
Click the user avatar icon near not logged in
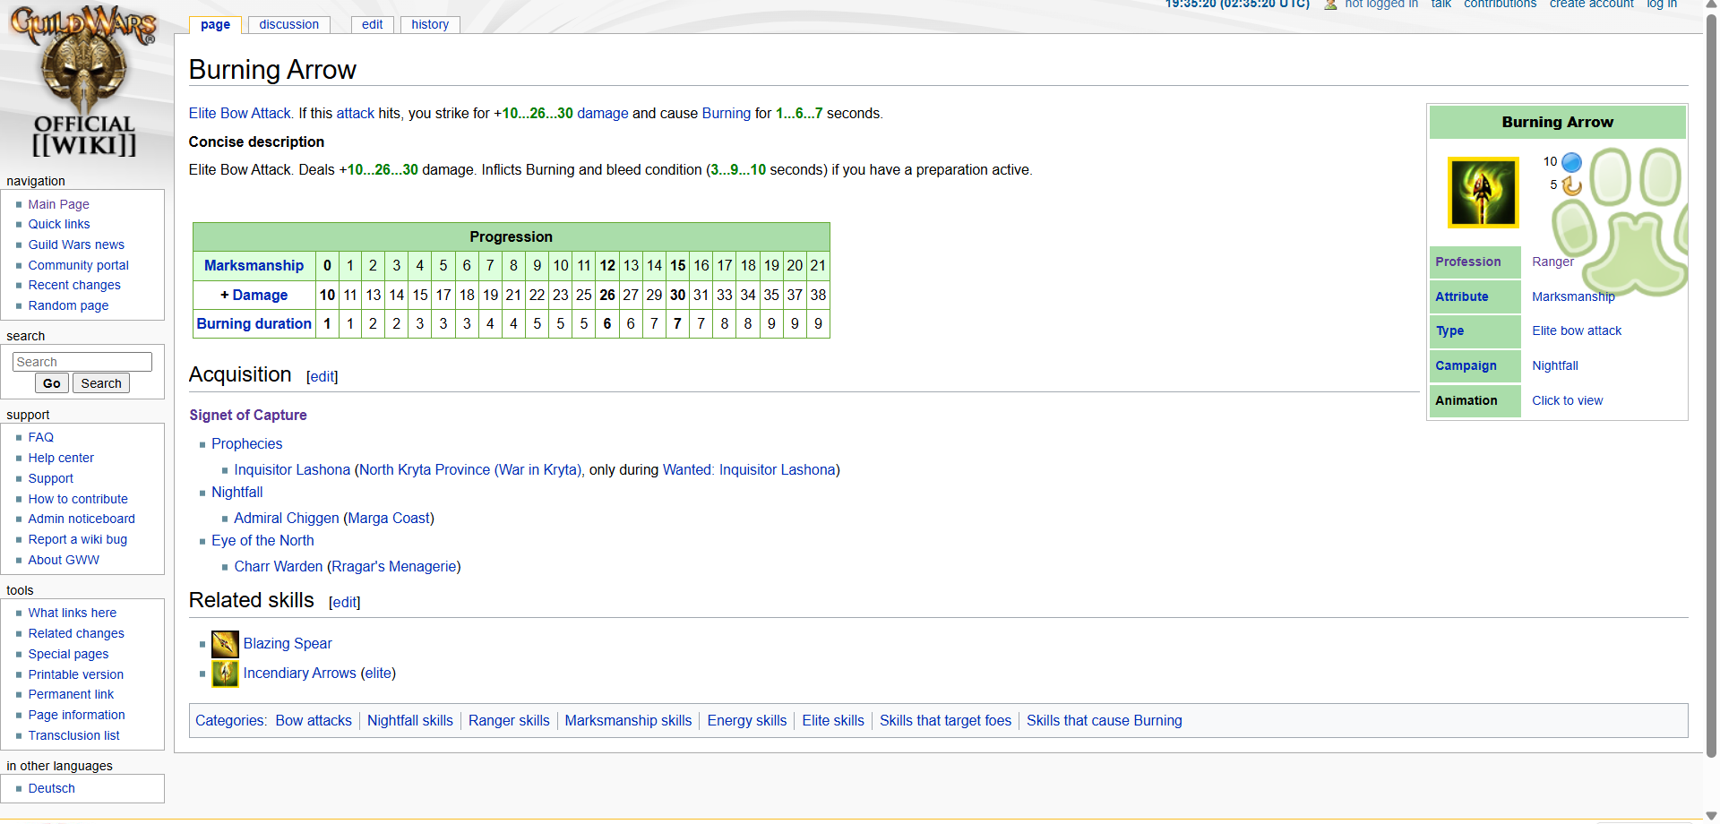(1330, 4)
